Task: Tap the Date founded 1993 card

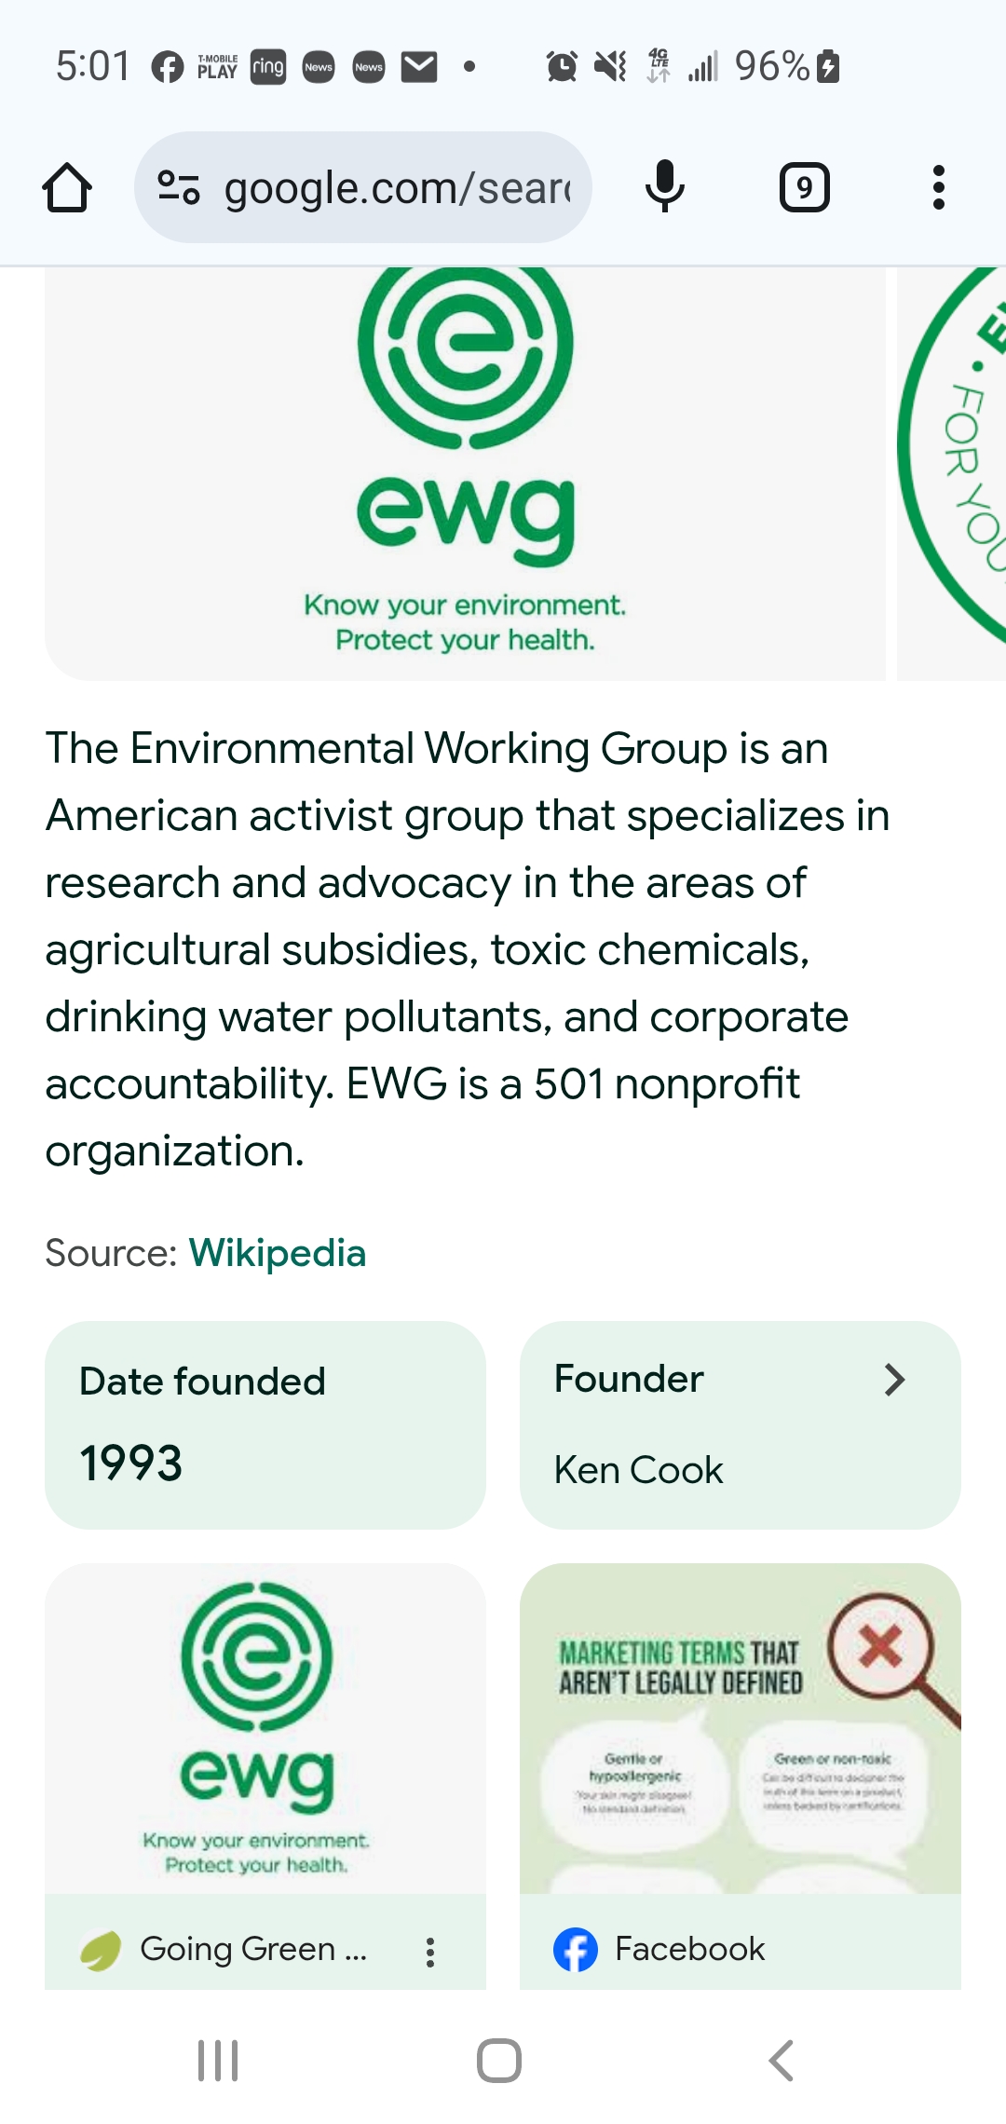Action: (x=265, y=1424)
